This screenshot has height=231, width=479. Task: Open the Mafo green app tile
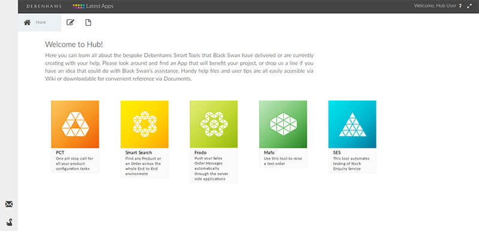[283, 124]
